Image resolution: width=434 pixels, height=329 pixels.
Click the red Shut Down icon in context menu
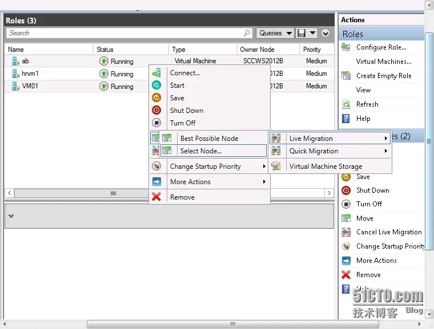click(x=156, y=110)
